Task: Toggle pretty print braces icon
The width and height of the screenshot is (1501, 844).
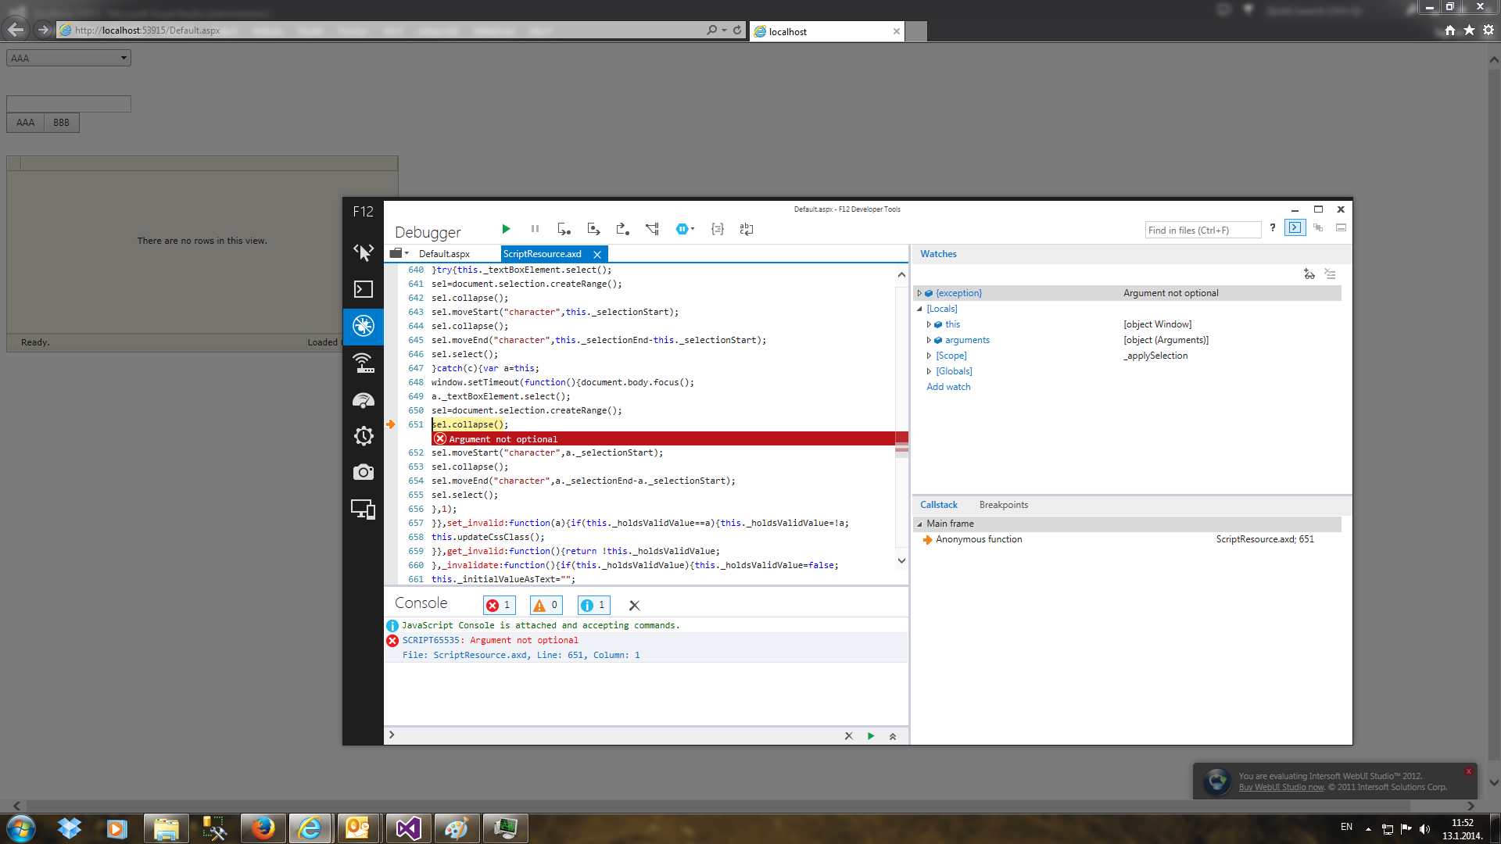Action: [717, 229]
